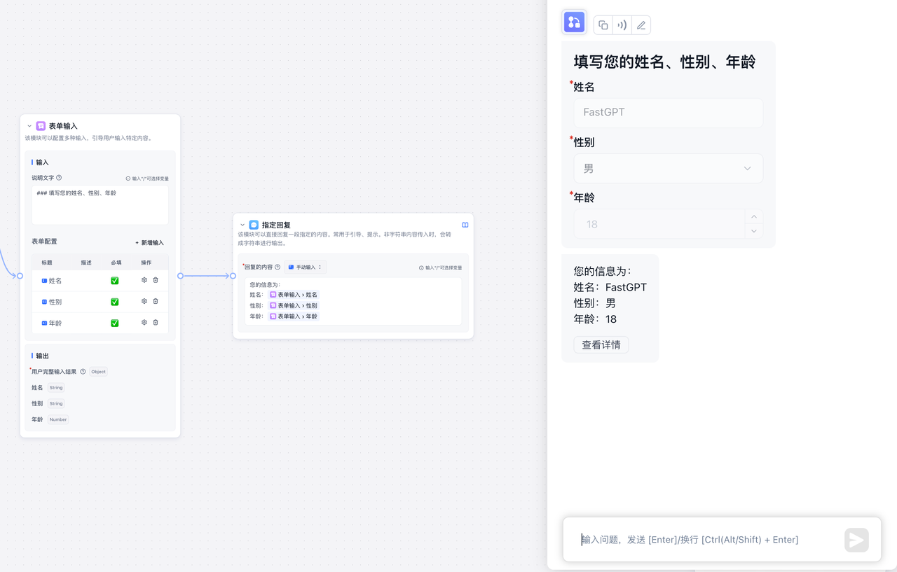The height and width of the screenshot is (572, 897).
Task: Collapse the 指定回复 node chevron
Action: 242,225
